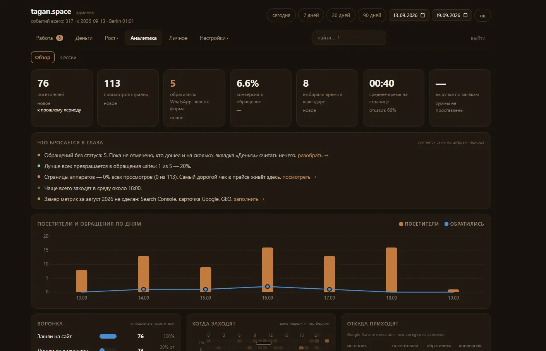Toggle Посетители series in chart legend
Viewport: 546px width, 351px height.
419,224
